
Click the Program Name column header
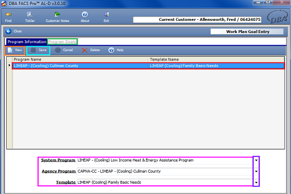tap(81, 59)
